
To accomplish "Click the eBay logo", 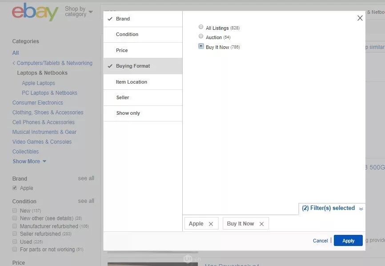I will tap(35, 12).
